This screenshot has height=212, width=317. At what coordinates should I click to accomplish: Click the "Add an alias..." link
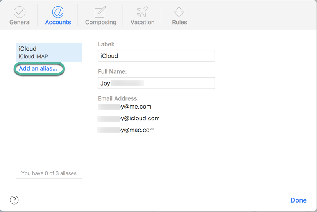click(x=38, y=69)
